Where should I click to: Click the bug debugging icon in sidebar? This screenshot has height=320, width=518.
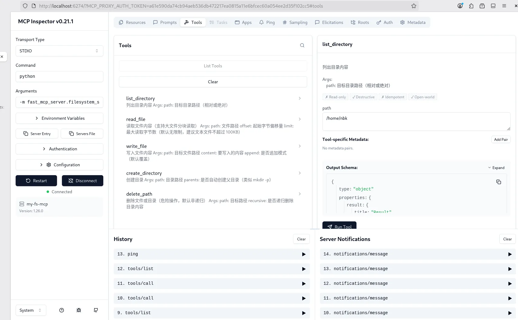coord(79,310)
